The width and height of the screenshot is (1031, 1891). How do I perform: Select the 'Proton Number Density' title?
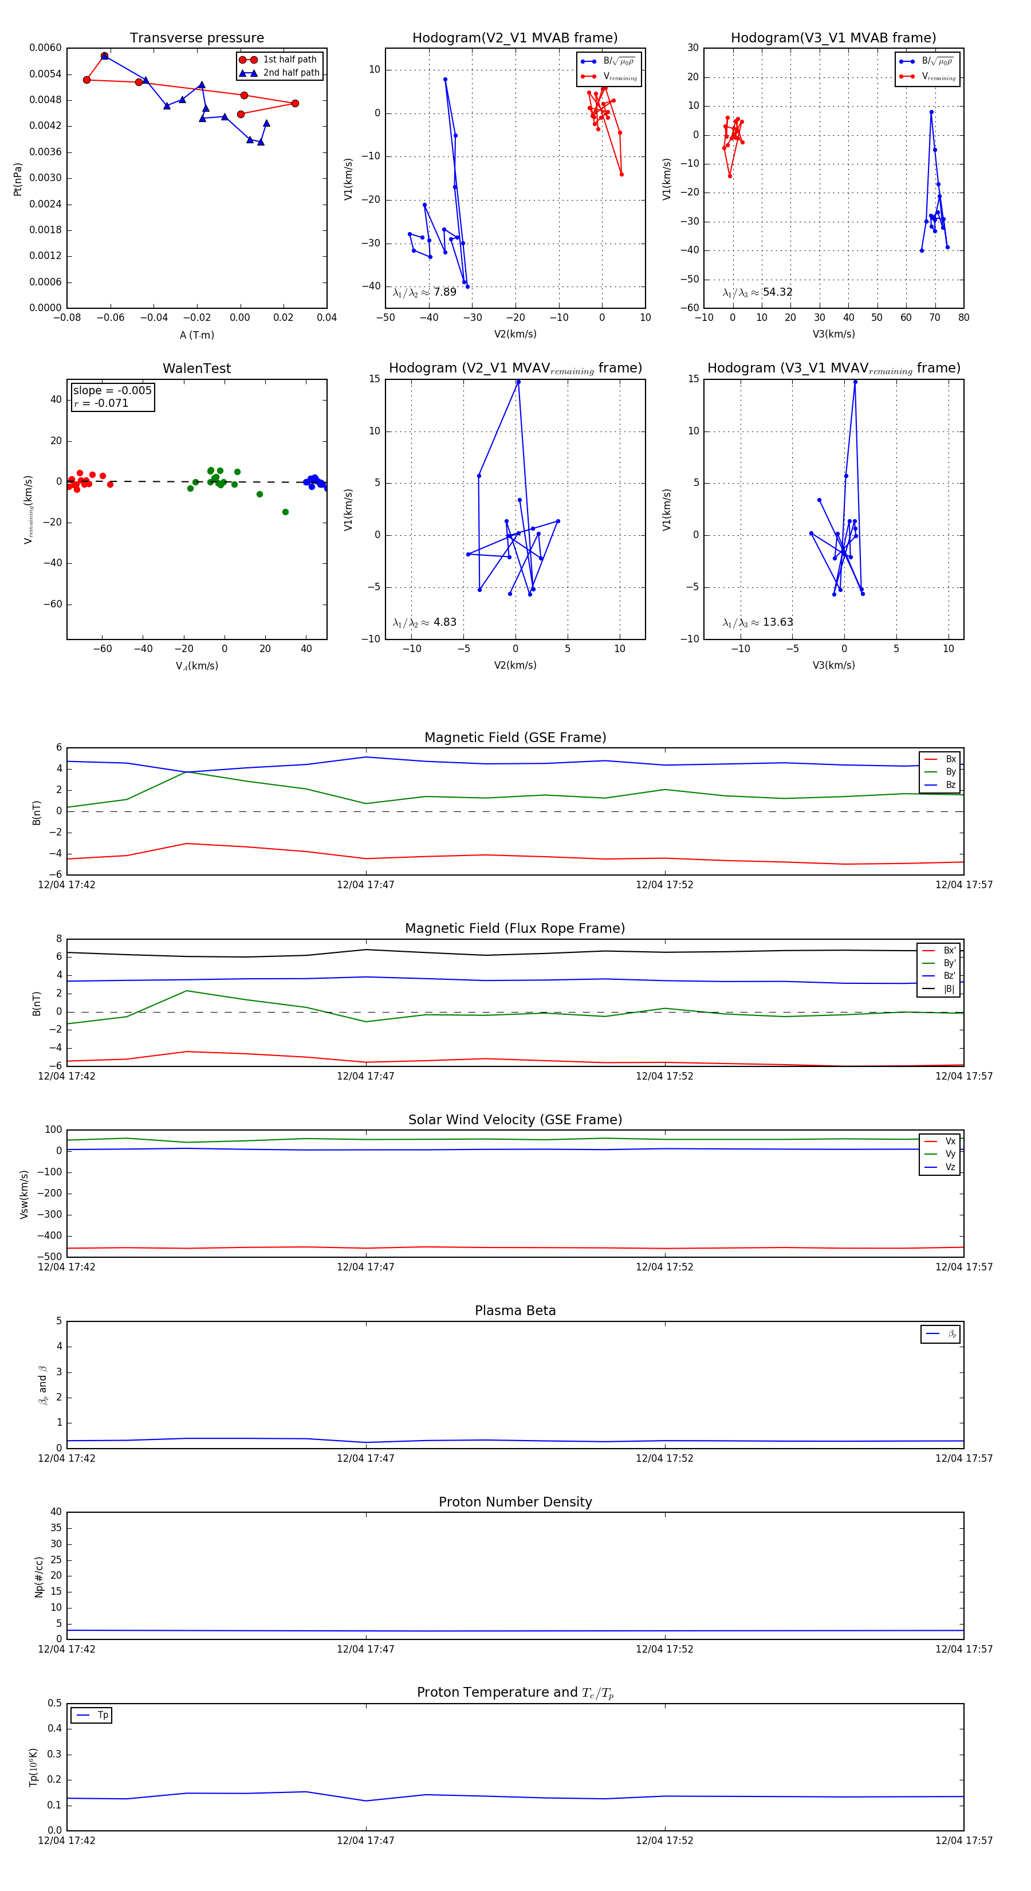(515, 1502)
